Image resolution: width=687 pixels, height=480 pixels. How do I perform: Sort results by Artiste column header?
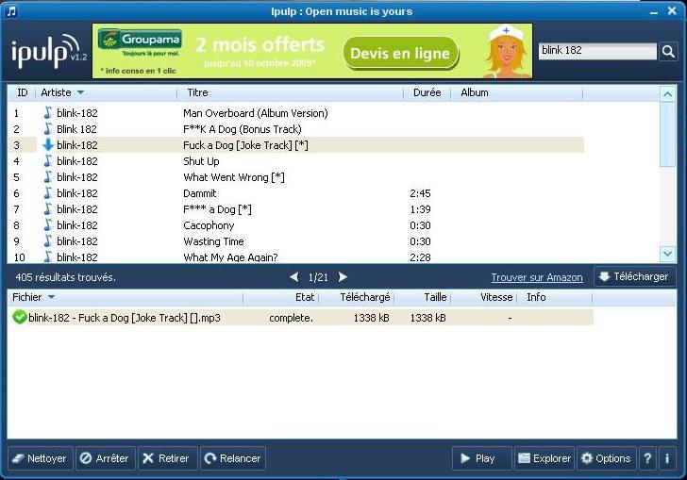pos(106,92)
